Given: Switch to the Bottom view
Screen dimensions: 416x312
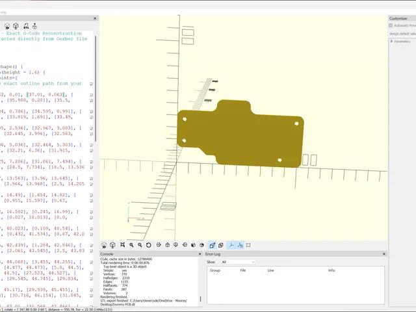Looking at the screenshot, I should [175, 245].
